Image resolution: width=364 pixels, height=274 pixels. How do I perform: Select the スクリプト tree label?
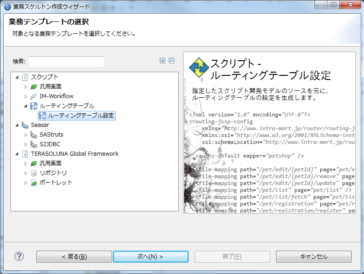point(45,77)
